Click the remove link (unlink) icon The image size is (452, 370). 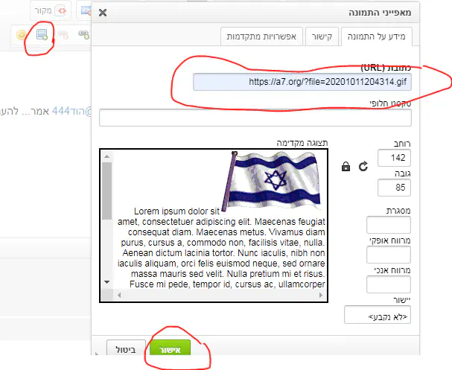pyautogui.click(x=63, y=34)
